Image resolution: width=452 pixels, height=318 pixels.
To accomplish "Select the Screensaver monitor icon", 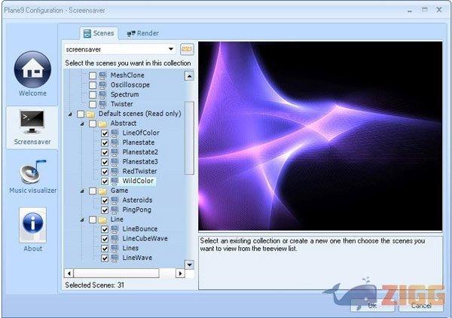I will [32, 123].
